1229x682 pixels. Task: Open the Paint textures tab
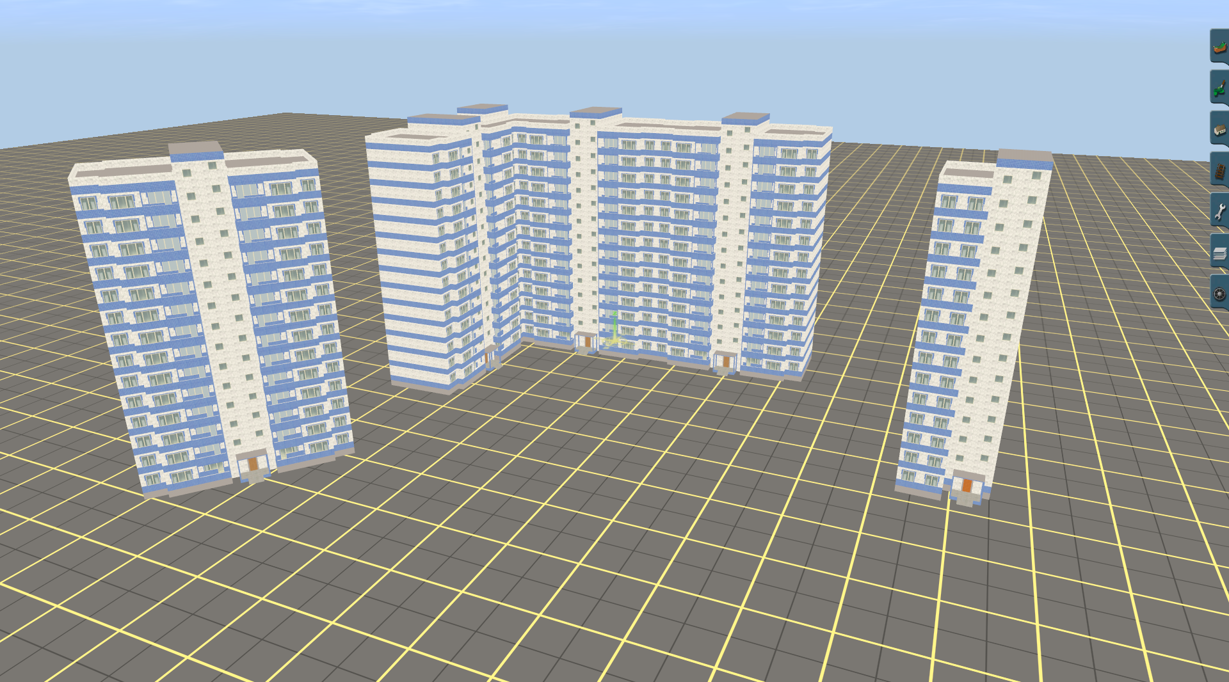click(x=1219, y=87)
